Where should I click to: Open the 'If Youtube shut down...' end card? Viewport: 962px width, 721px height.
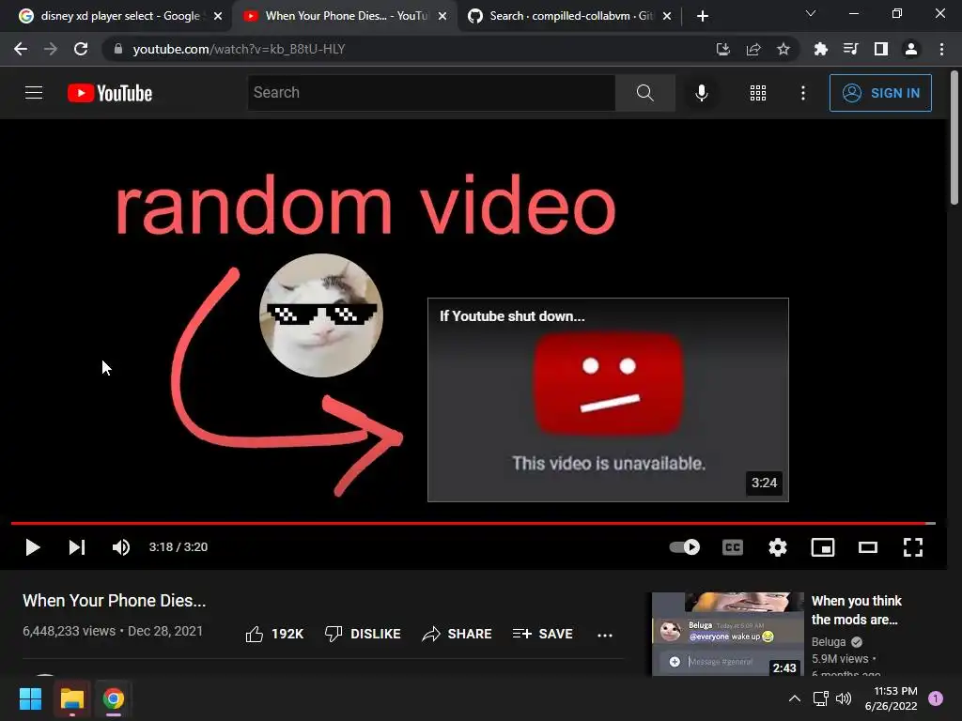tap(608, 400)
